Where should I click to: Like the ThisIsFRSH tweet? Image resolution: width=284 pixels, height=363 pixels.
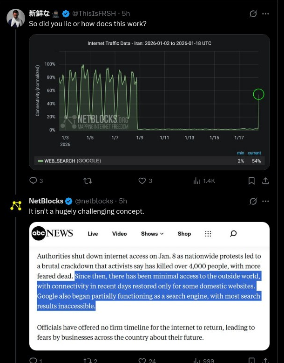[142, 181]
